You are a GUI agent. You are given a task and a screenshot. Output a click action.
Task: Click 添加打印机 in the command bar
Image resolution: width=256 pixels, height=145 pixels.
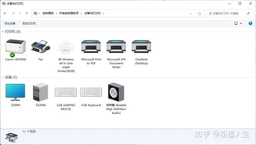(29, 24)
